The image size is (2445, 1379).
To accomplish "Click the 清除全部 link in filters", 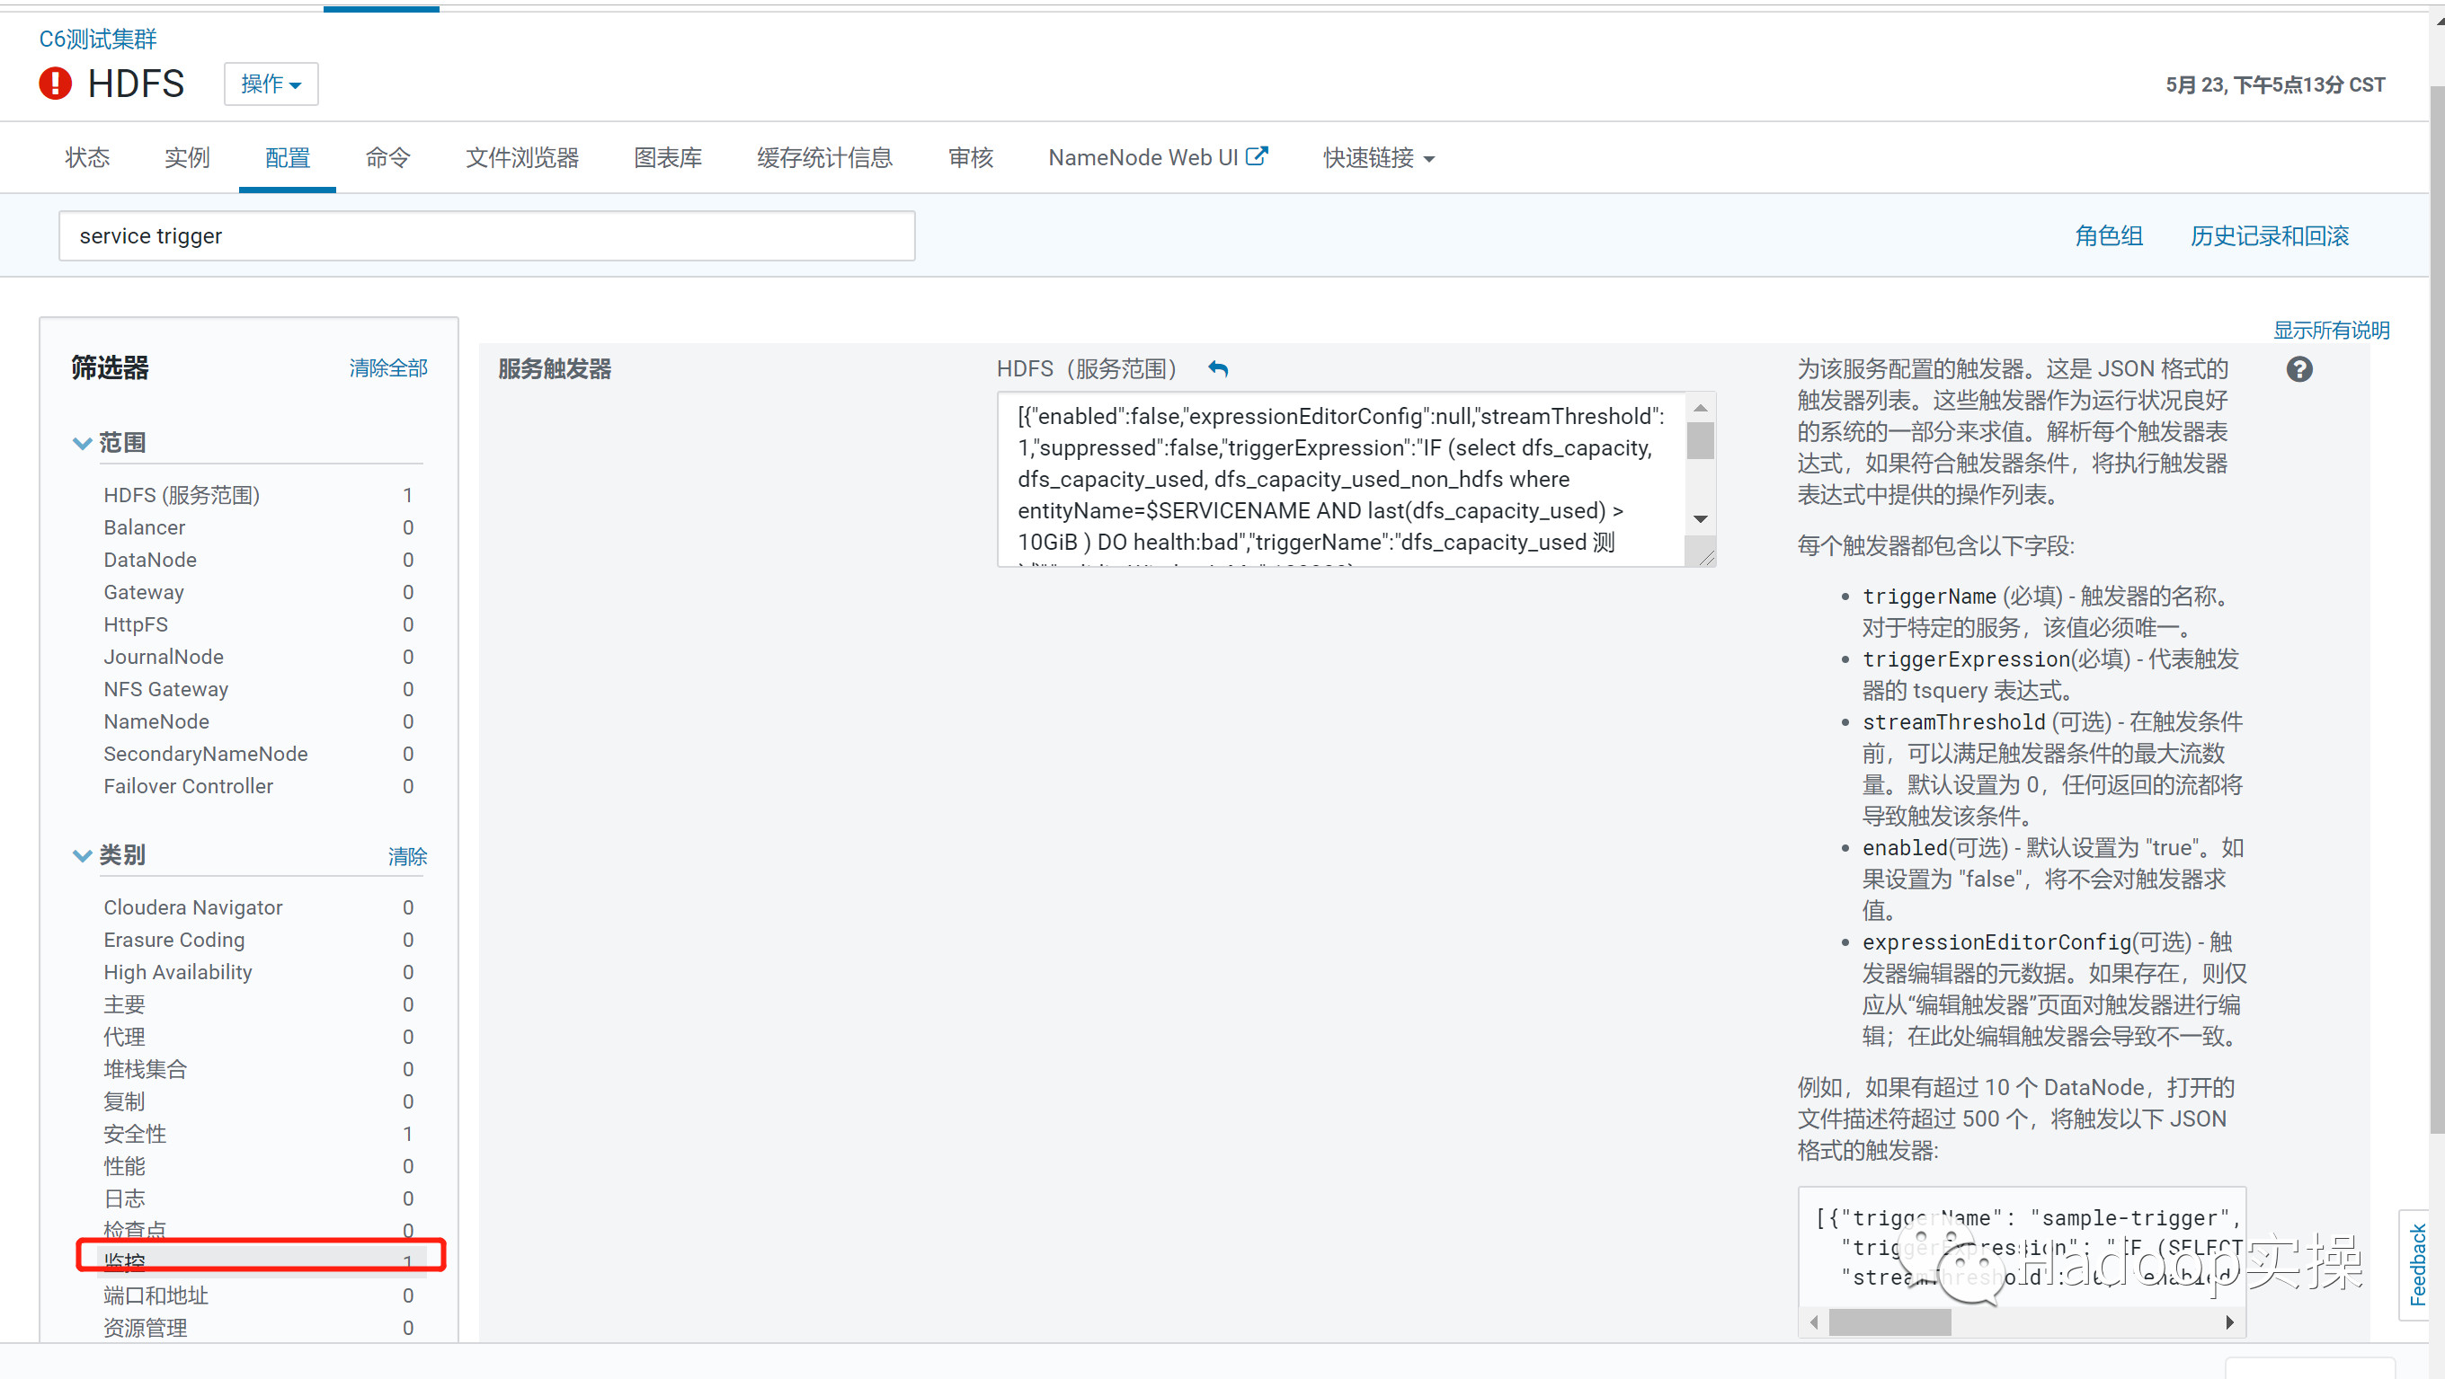I will click(x=388, y=368).
